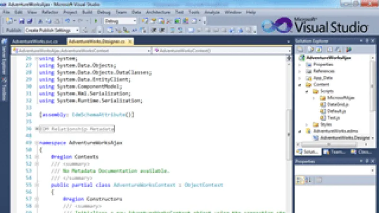Open the Window menu
The image size is (379, 213).
coord(233,12)
